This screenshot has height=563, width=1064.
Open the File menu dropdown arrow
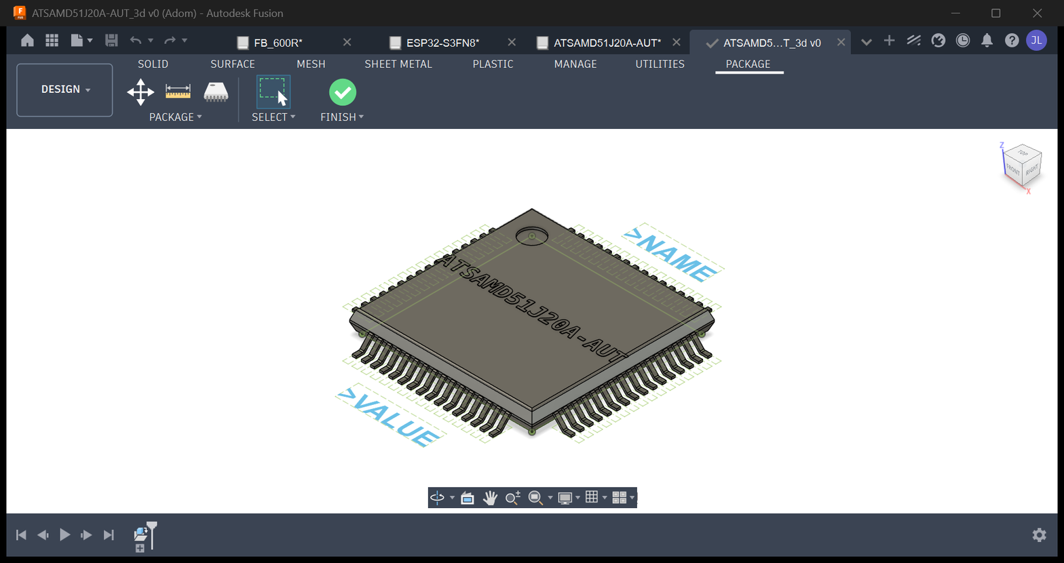pyautogui.click(x=90, y=41)
